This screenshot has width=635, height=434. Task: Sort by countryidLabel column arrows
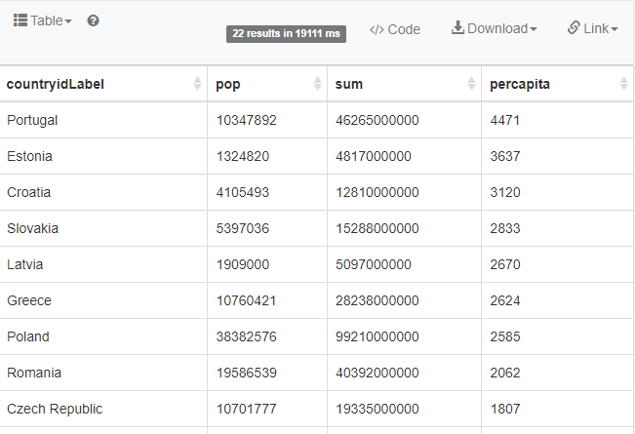198,85
